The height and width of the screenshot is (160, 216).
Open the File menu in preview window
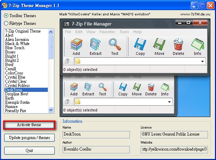[x=68, y=32]
